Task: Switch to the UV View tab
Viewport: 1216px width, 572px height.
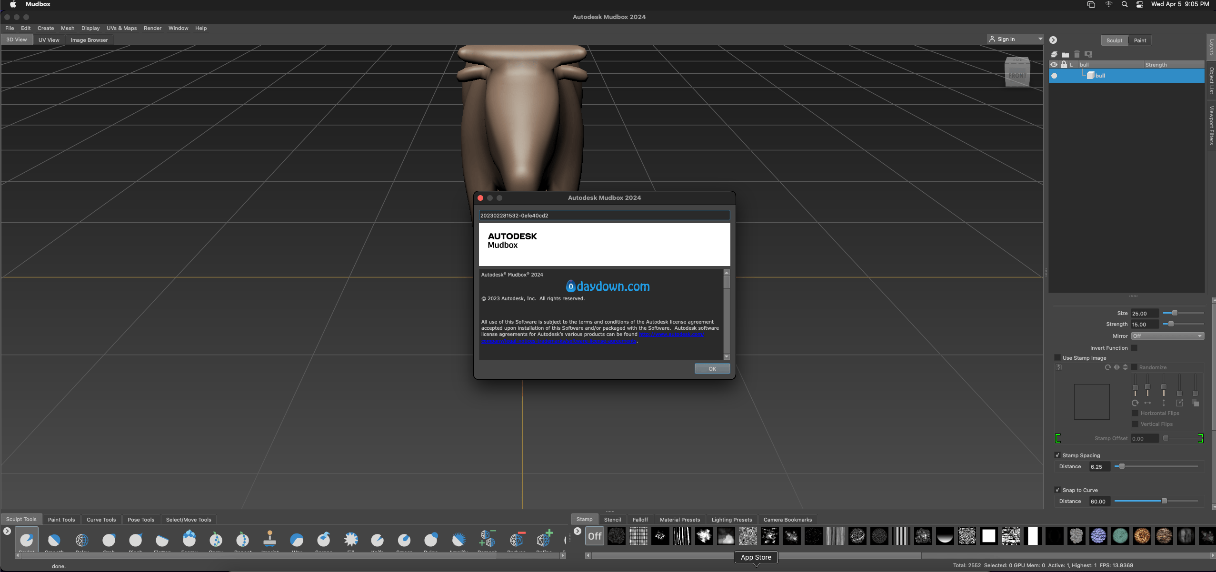Action: (49, 40)
